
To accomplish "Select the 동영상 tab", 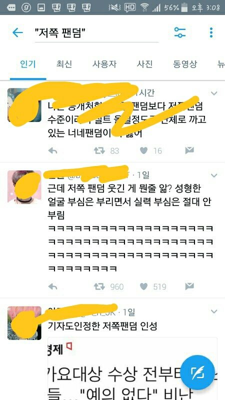I will tap(185, 64).
